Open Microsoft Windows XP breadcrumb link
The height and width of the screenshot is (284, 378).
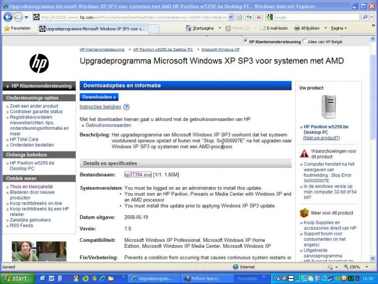(220, 50)
